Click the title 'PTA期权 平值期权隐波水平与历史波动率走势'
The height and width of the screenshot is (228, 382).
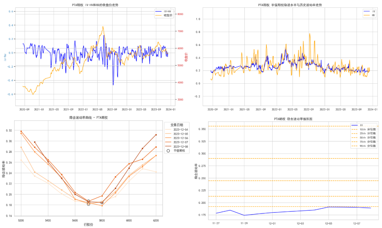290,5
